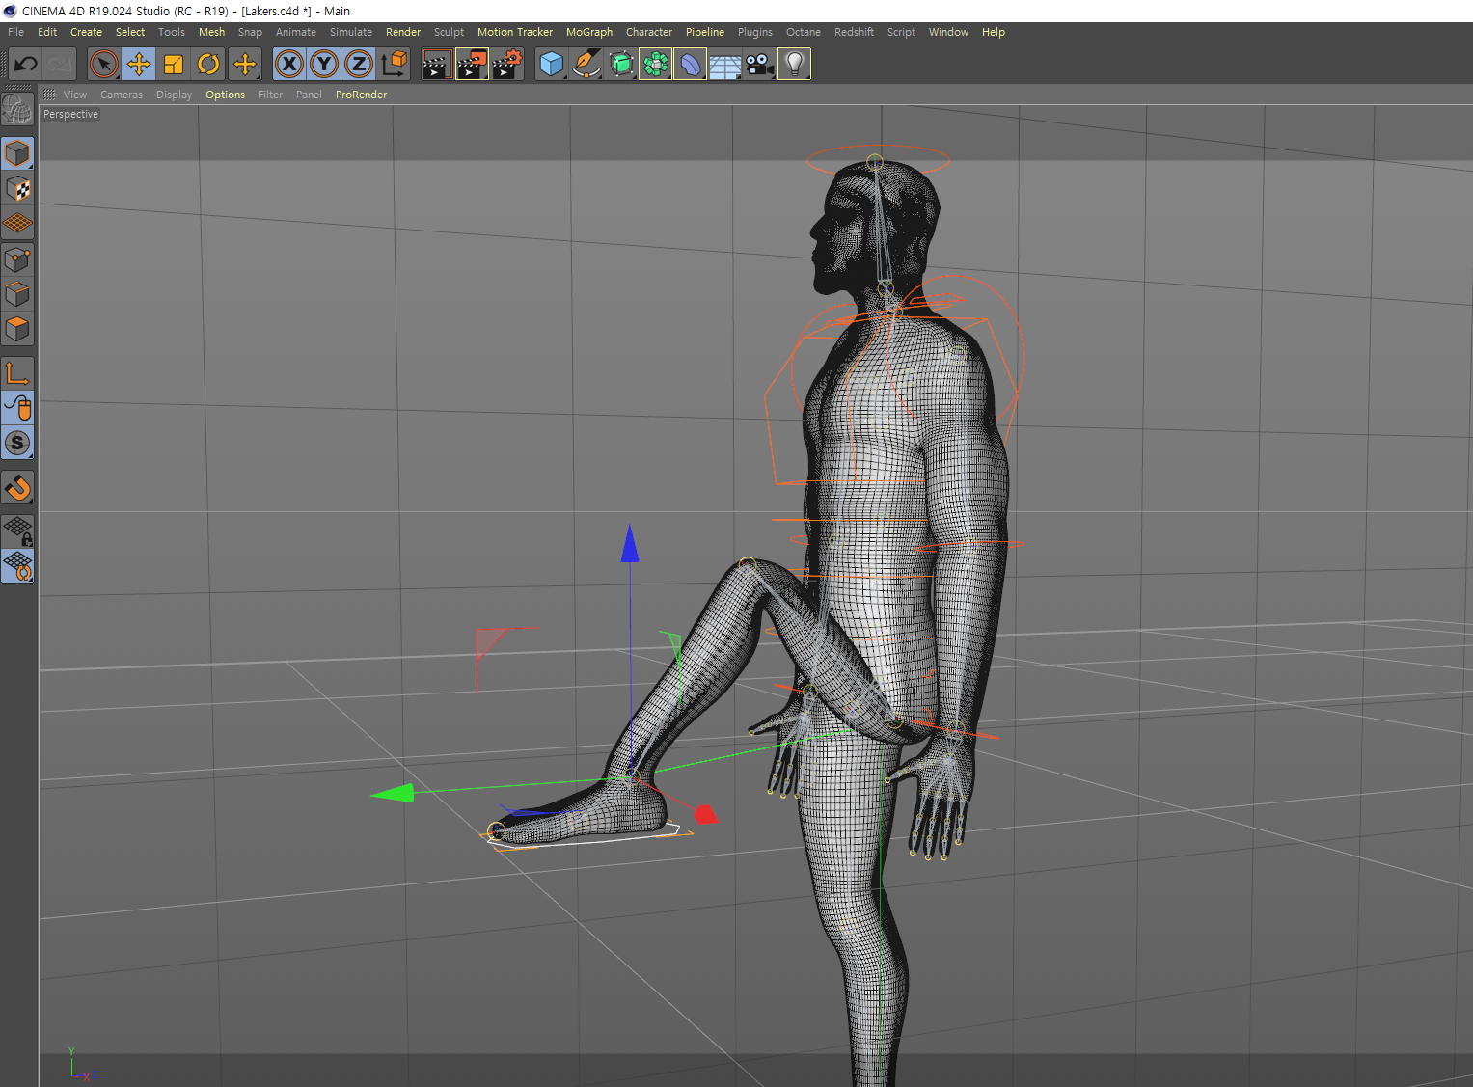Click the Undo arrow icon
Image resolution: width=1473 pixels, height=1087 pixels.
click(26, 65)
